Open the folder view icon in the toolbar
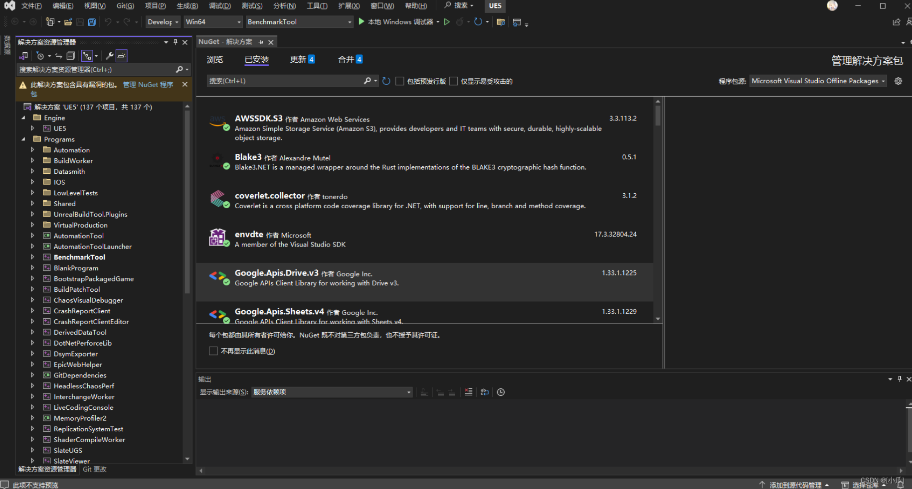Viewport: 912px width, 489px height. click(501, 22)
